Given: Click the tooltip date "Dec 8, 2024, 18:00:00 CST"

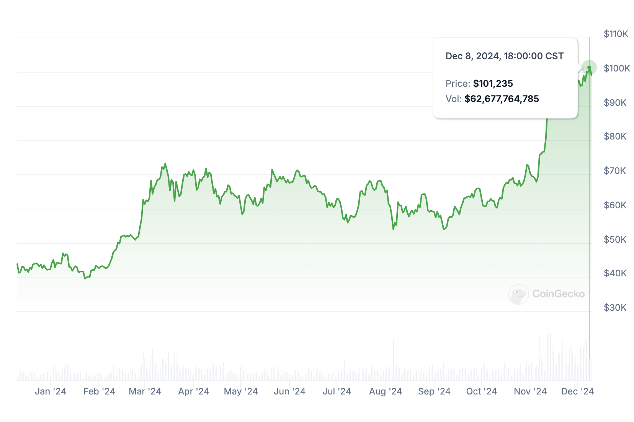Looking at the screenshot, I should point(505,56).
